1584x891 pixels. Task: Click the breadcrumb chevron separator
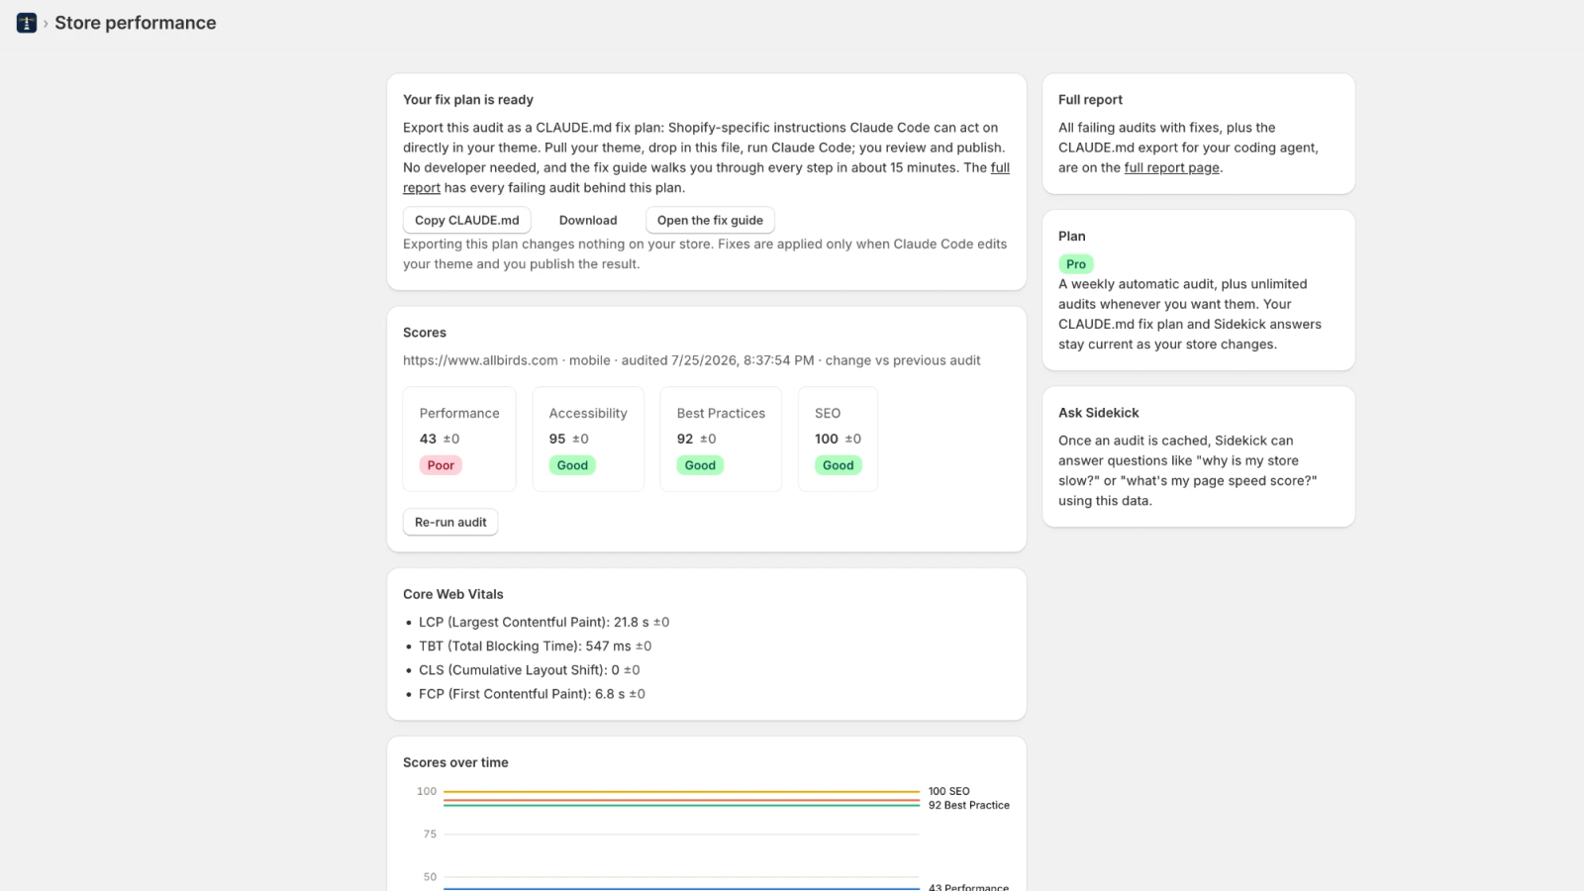(46, 23)
